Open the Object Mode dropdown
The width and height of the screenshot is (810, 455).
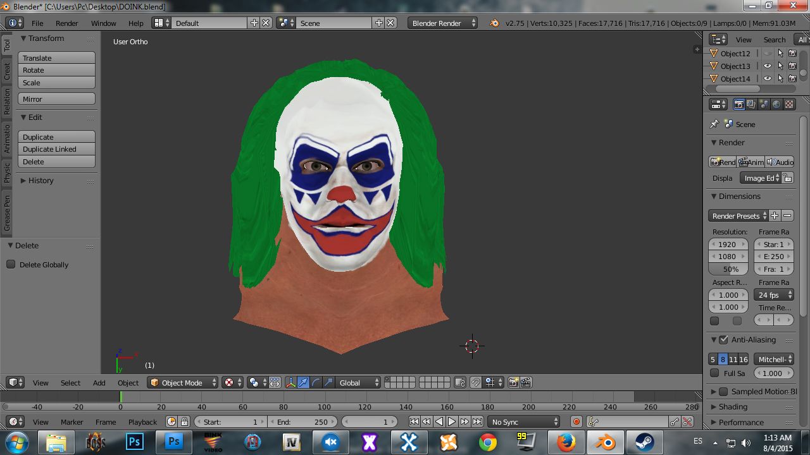coord(182,382)
